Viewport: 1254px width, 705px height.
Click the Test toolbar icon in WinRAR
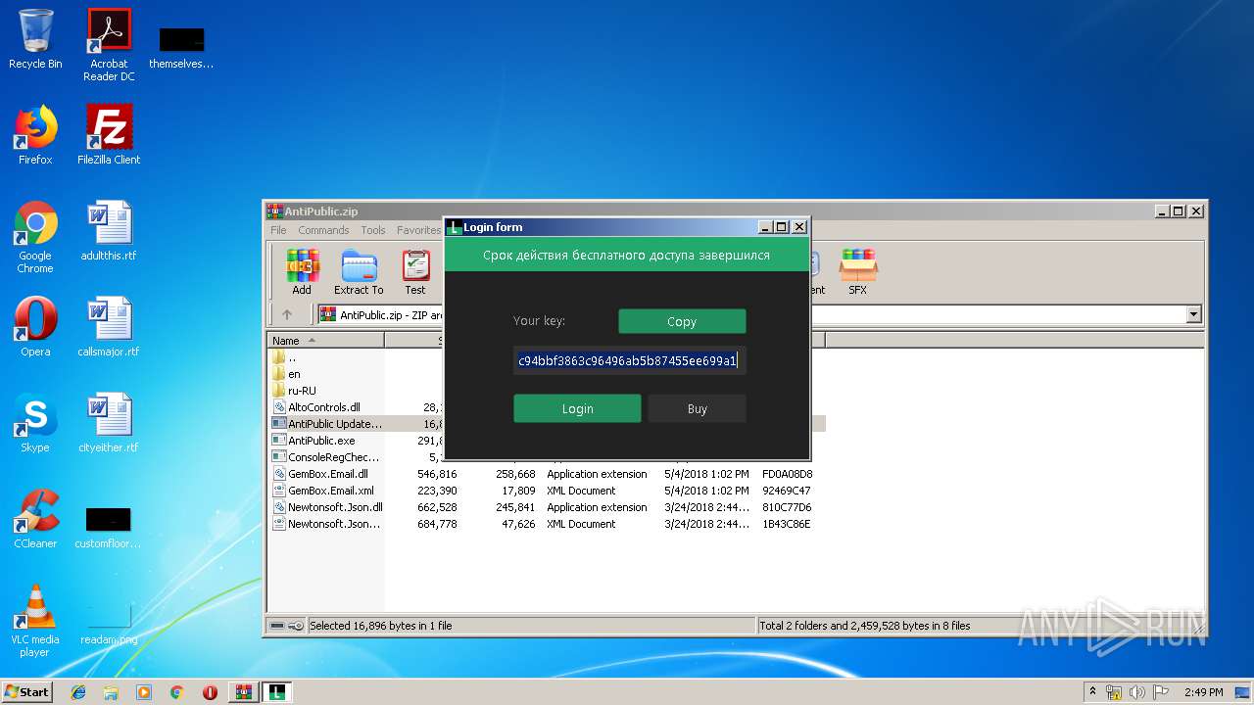pyautogui.click(x=415, y=271)
